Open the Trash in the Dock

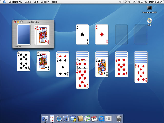119,119
